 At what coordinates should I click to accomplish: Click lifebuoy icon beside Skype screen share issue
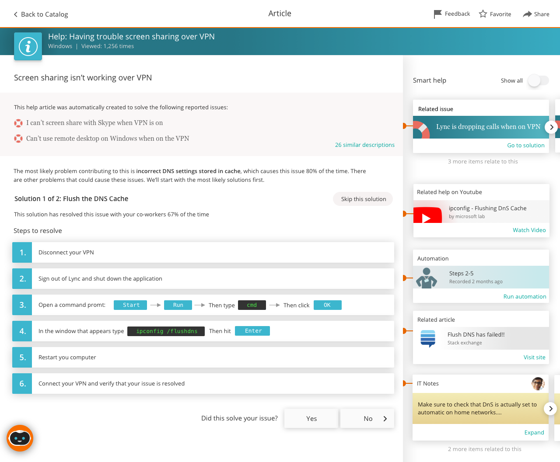18,123
